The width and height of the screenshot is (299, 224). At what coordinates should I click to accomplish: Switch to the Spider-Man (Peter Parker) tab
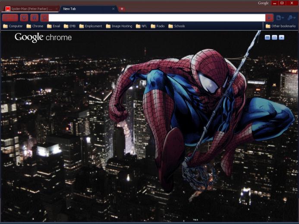(x=31, y=9)
